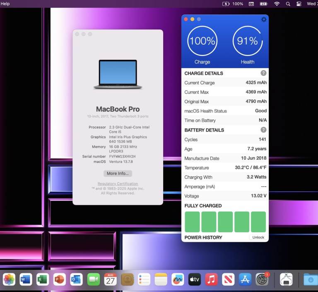
Task: Click the Battery Details help icon
Action: coord(263,130)
